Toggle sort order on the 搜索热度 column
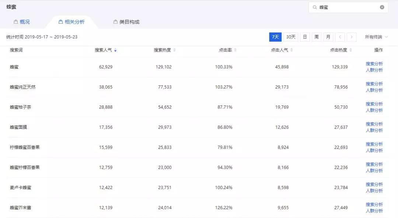This screenshot has width=398, height=218. pos(174,50)
